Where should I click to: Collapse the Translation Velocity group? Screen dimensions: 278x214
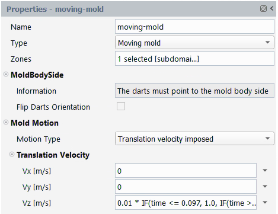click(12, 154)
